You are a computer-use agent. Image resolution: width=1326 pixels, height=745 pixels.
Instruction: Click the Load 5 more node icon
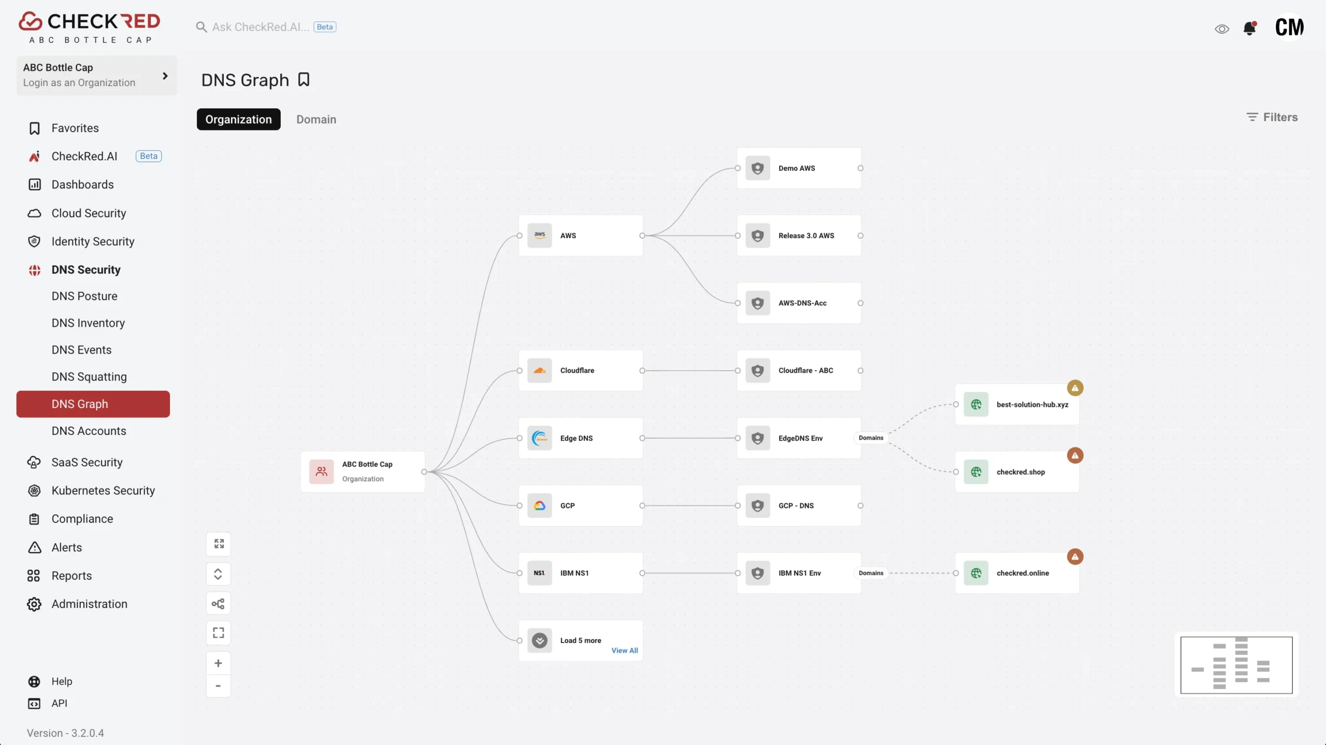tap(539, 641)
